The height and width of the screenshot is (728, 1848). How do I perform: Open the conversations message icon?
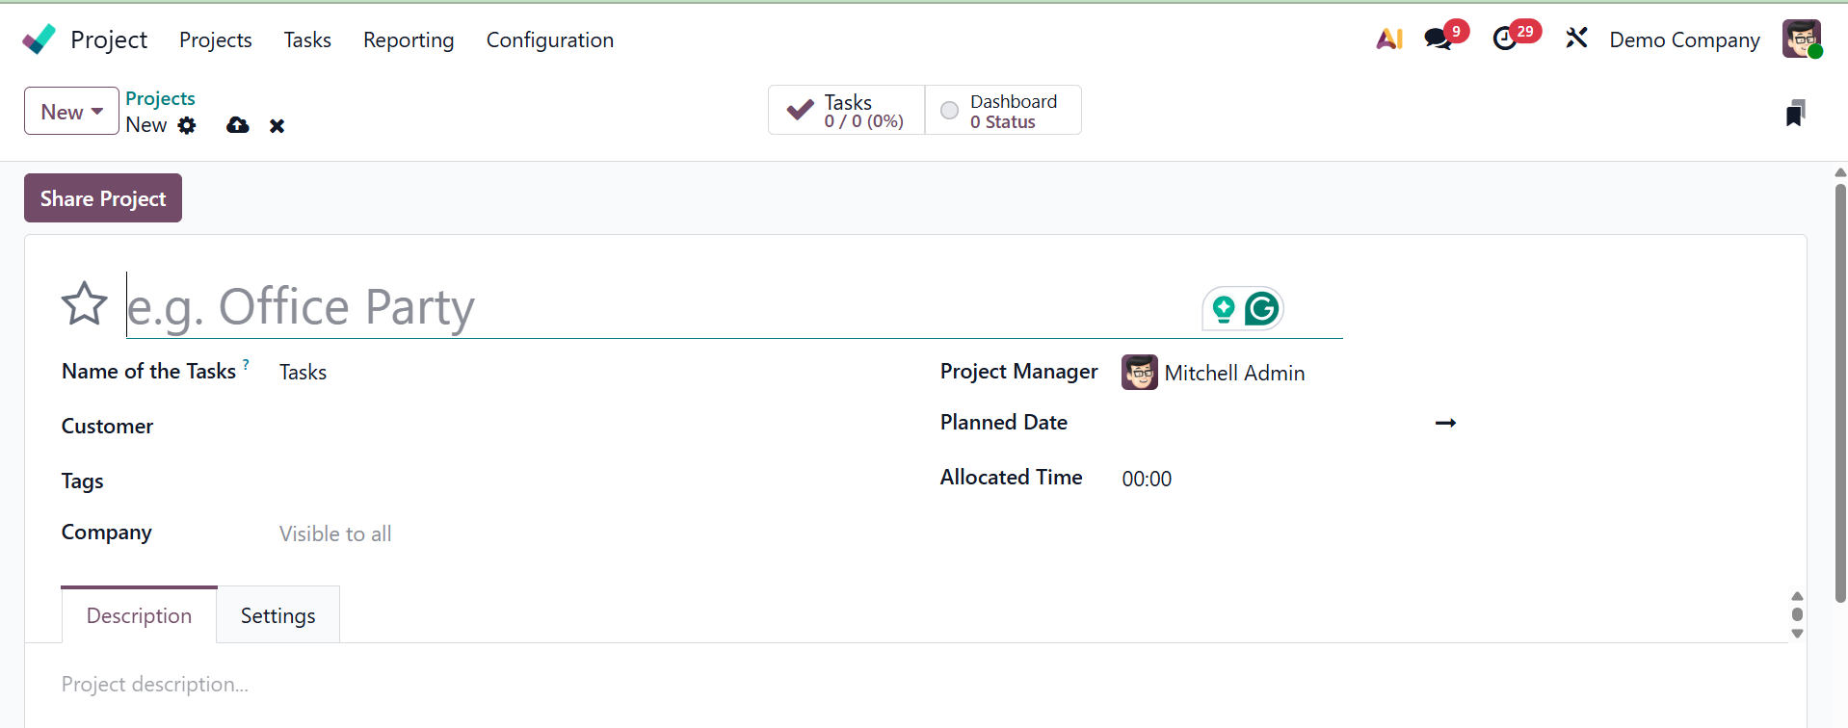point(1439,39)
